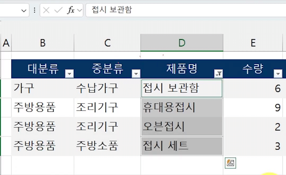Select 조리기구 in the 휴대용접시 row
Image resolution: width=286 pixels, height=175 pixels.
tap(107, 108)
